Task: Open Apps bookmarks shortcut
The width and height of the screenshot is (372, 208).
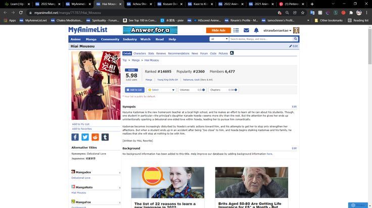Action: (x=10, y=21)
